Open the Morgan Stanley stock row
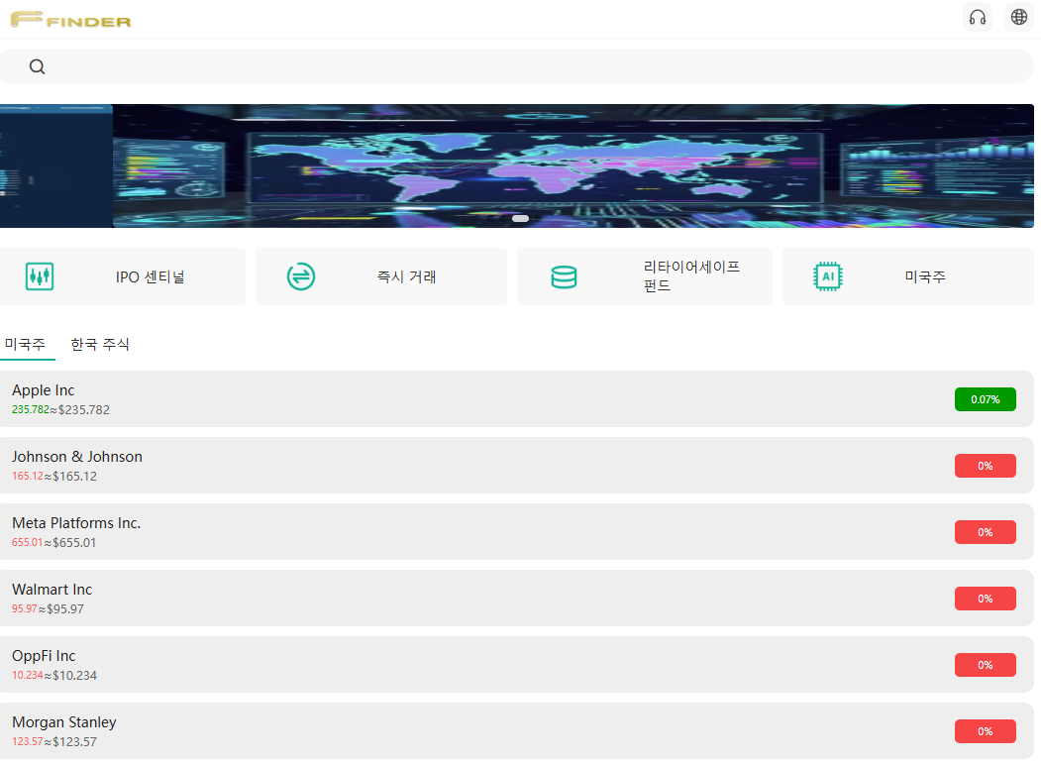 (516, 731)
